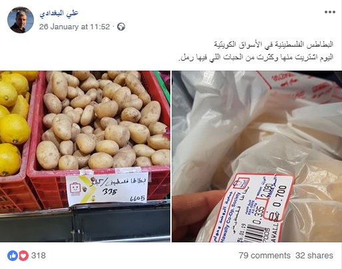Open the post via 26 January at 11:52 timestamp
The height and width of the screenshot is (269, 342).
(75, 27)
